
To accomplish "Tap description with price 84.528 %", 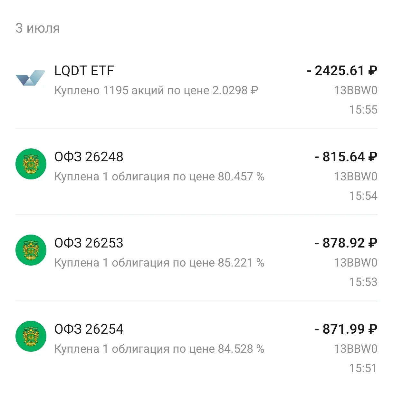I will tap(159, 349).
